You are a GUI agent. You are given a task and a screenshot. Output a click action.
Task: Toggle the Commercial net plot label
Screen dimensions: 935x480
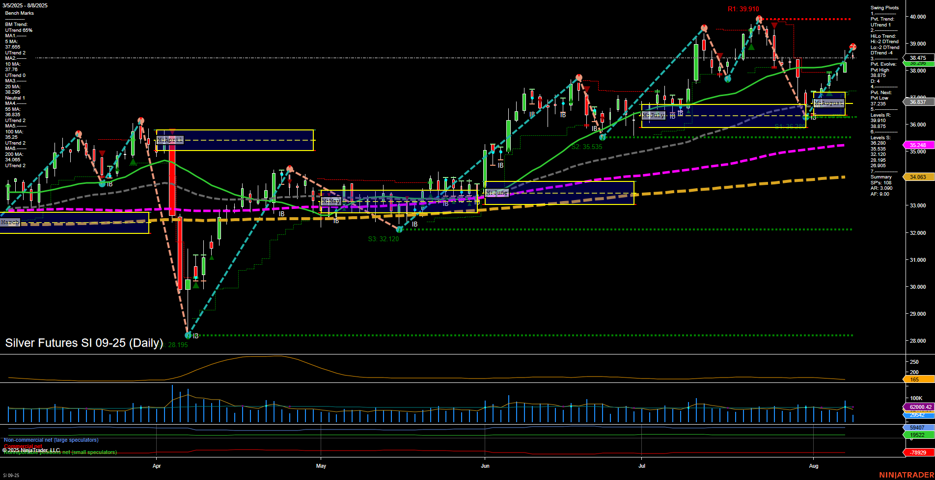pyautogui.click(x=22, y=446)
